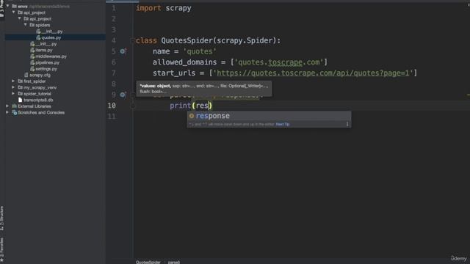Open settings.py file

(46, 69)
